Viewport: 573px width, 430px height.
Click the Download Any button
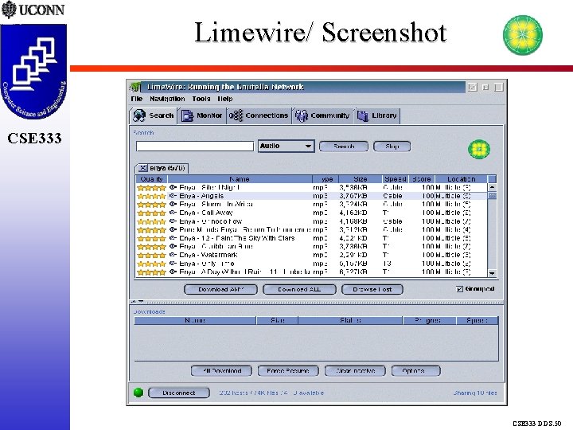(220, 290)
